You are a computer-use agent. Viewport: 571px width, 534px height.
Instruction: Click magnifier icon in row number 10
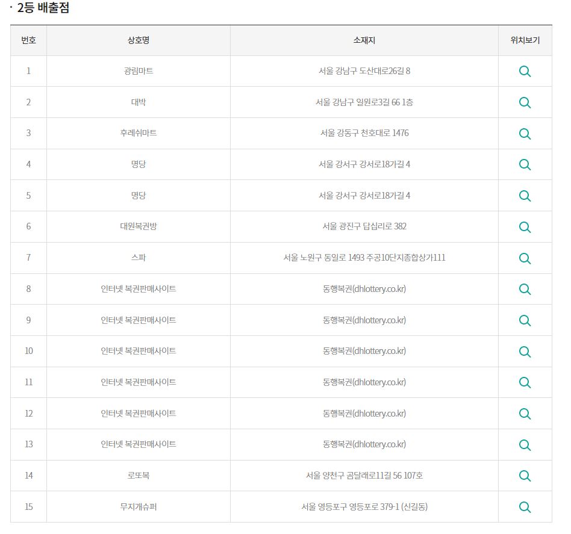pos(525,352)
